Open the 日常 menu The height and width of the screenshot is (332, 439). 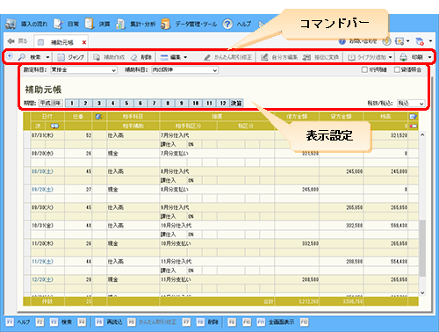[67, 24]
